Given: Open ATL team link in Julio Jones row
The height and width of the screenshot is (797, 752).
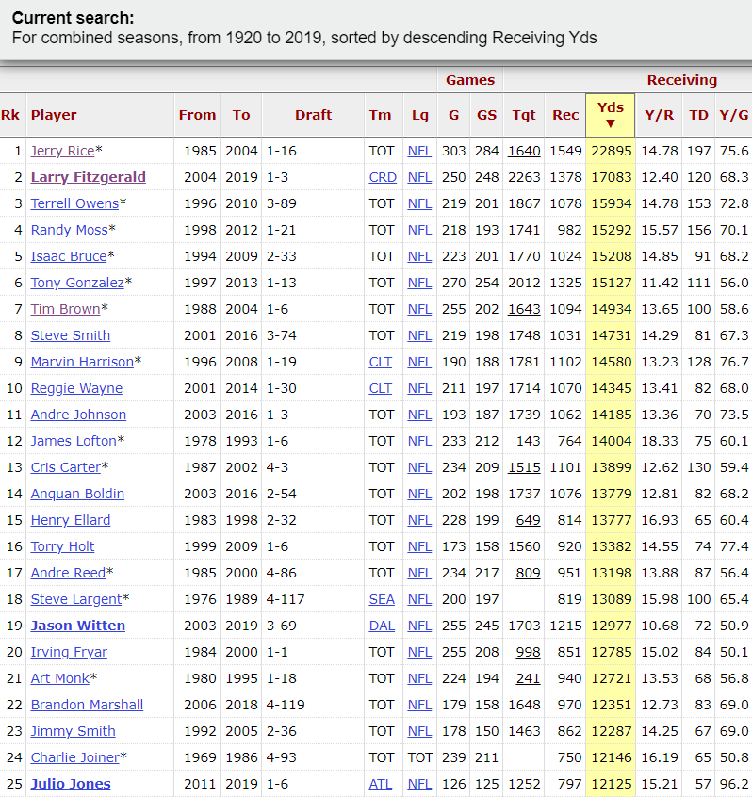Looking at the screenshot, I should [381, 786].
